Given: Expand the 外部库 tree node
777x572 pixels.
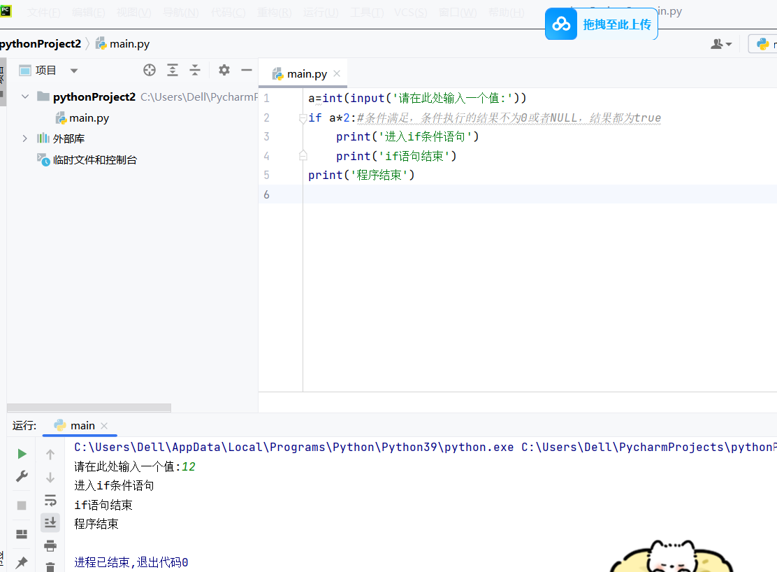Looking at the screenshot, I should (26, 138).
